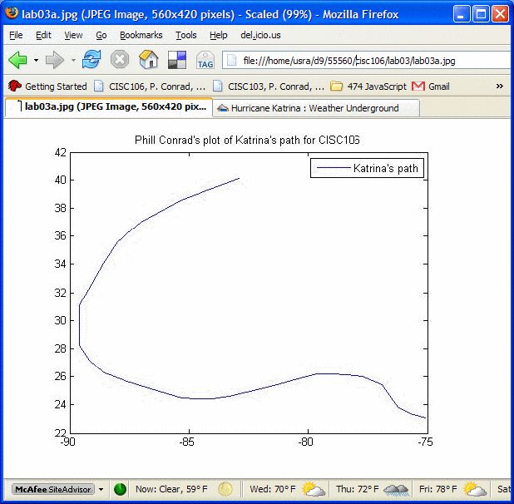The width and height of the screenshot is (514, 504).
Task: Click the page icon in the address bar
Action: pos(231,60)
